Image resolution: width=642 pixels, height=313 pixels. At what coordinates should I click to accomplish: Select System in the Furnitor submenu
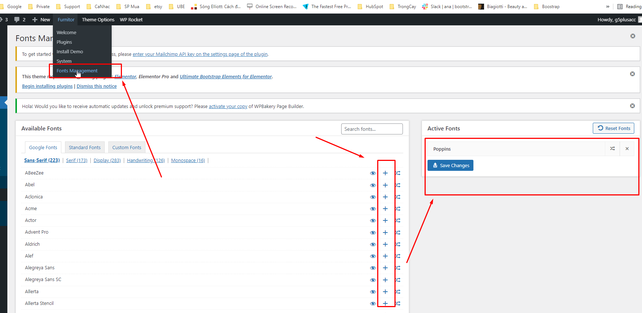point(64,61)
